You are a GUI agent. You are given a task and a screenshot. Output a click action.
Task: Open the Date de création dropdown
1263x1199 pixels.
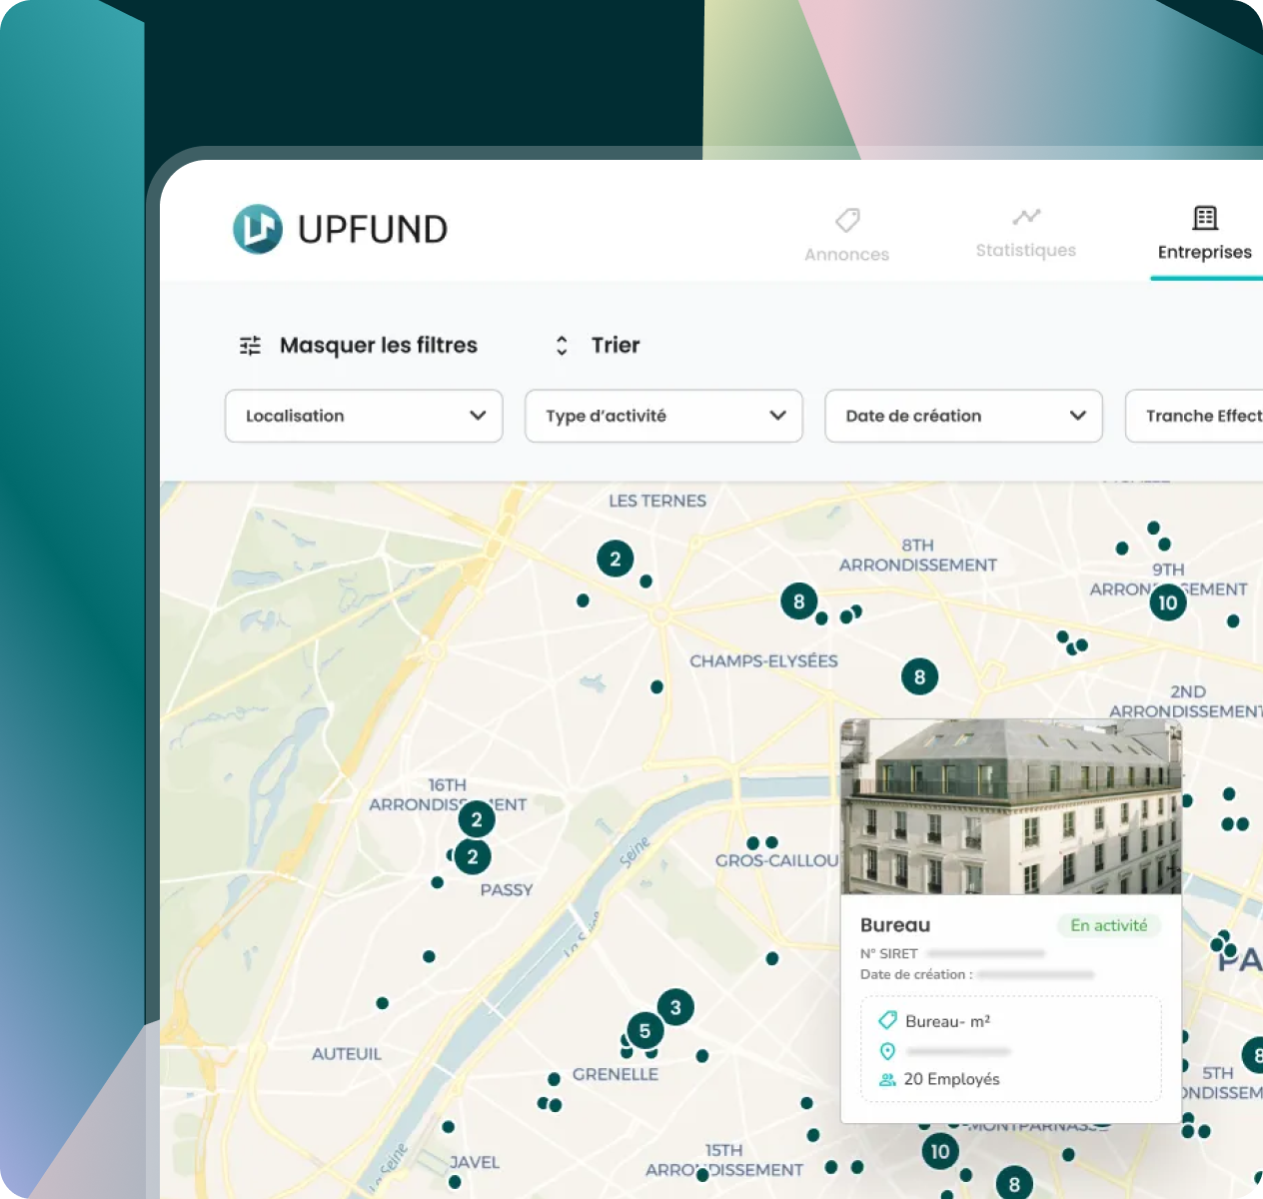pyautogui.click(x=963, y=416)
